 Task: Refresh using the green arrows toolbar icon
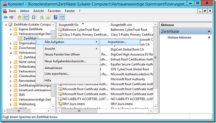pos(42,17)
